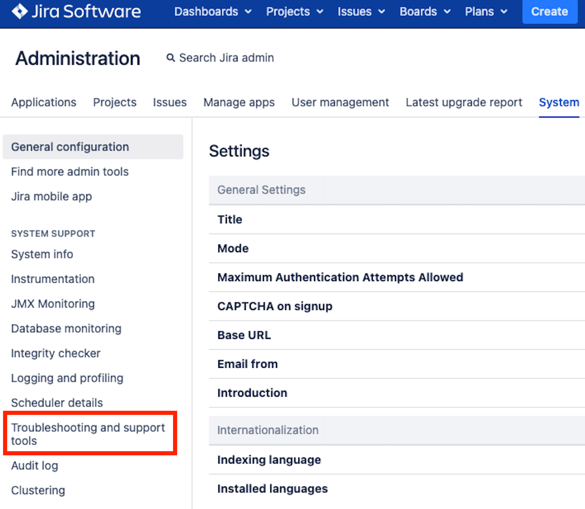
Task: Click Find more admin tools link
Action: pyautogui.click(x=70, y=171)
